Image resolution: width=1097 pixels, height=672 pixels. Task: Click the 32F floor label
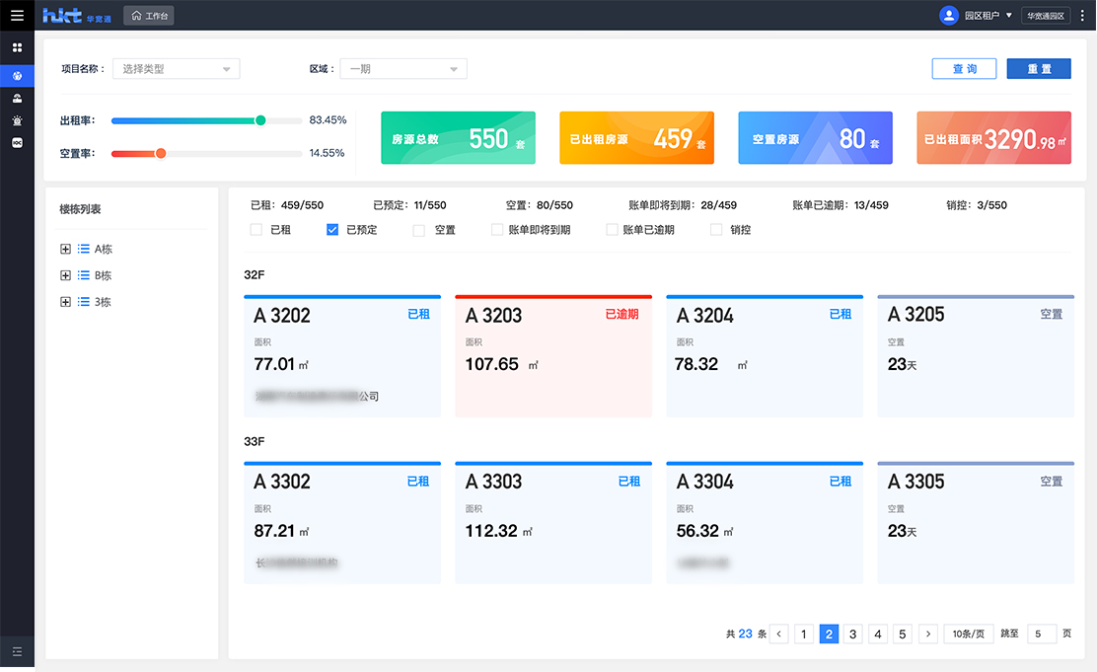click(254, 275)
